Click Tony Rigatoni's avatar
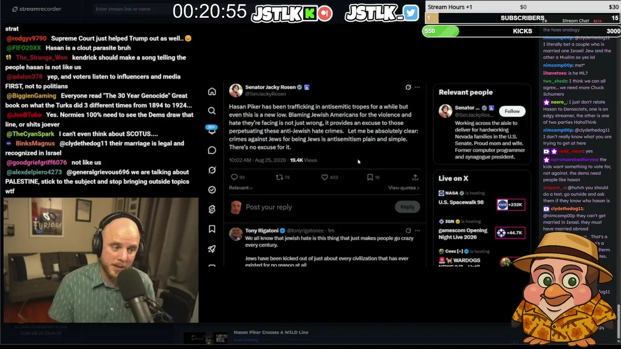Viewport: 621px width, 349px height. [236, 234]
